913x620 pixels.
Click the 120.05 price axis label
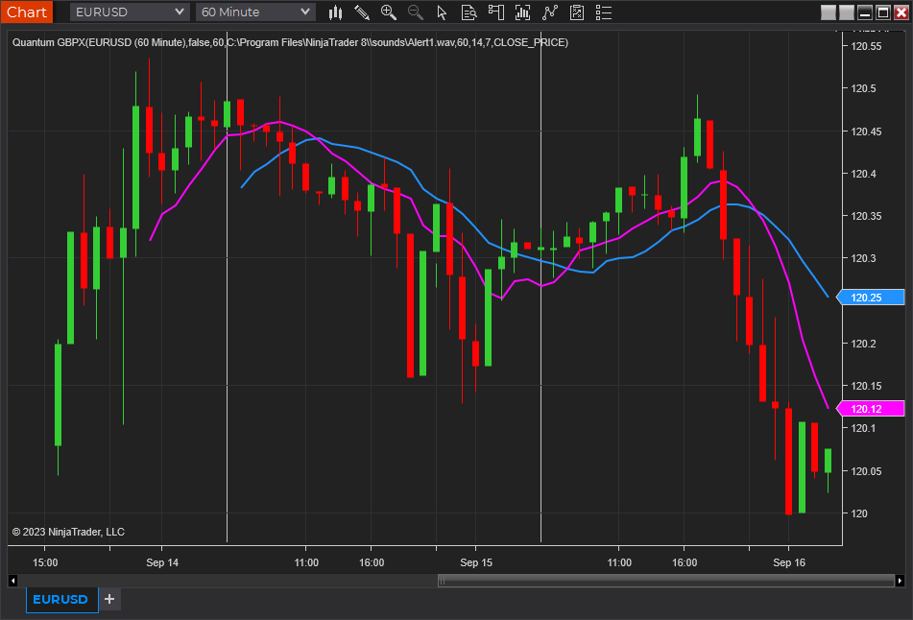pyautogui.click(x=866, y=471)
